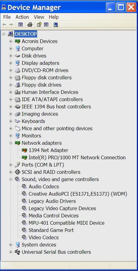The image size is (138, 271).
Task: Select the Creative AudioPCI device icon
Action: [24, 194]
